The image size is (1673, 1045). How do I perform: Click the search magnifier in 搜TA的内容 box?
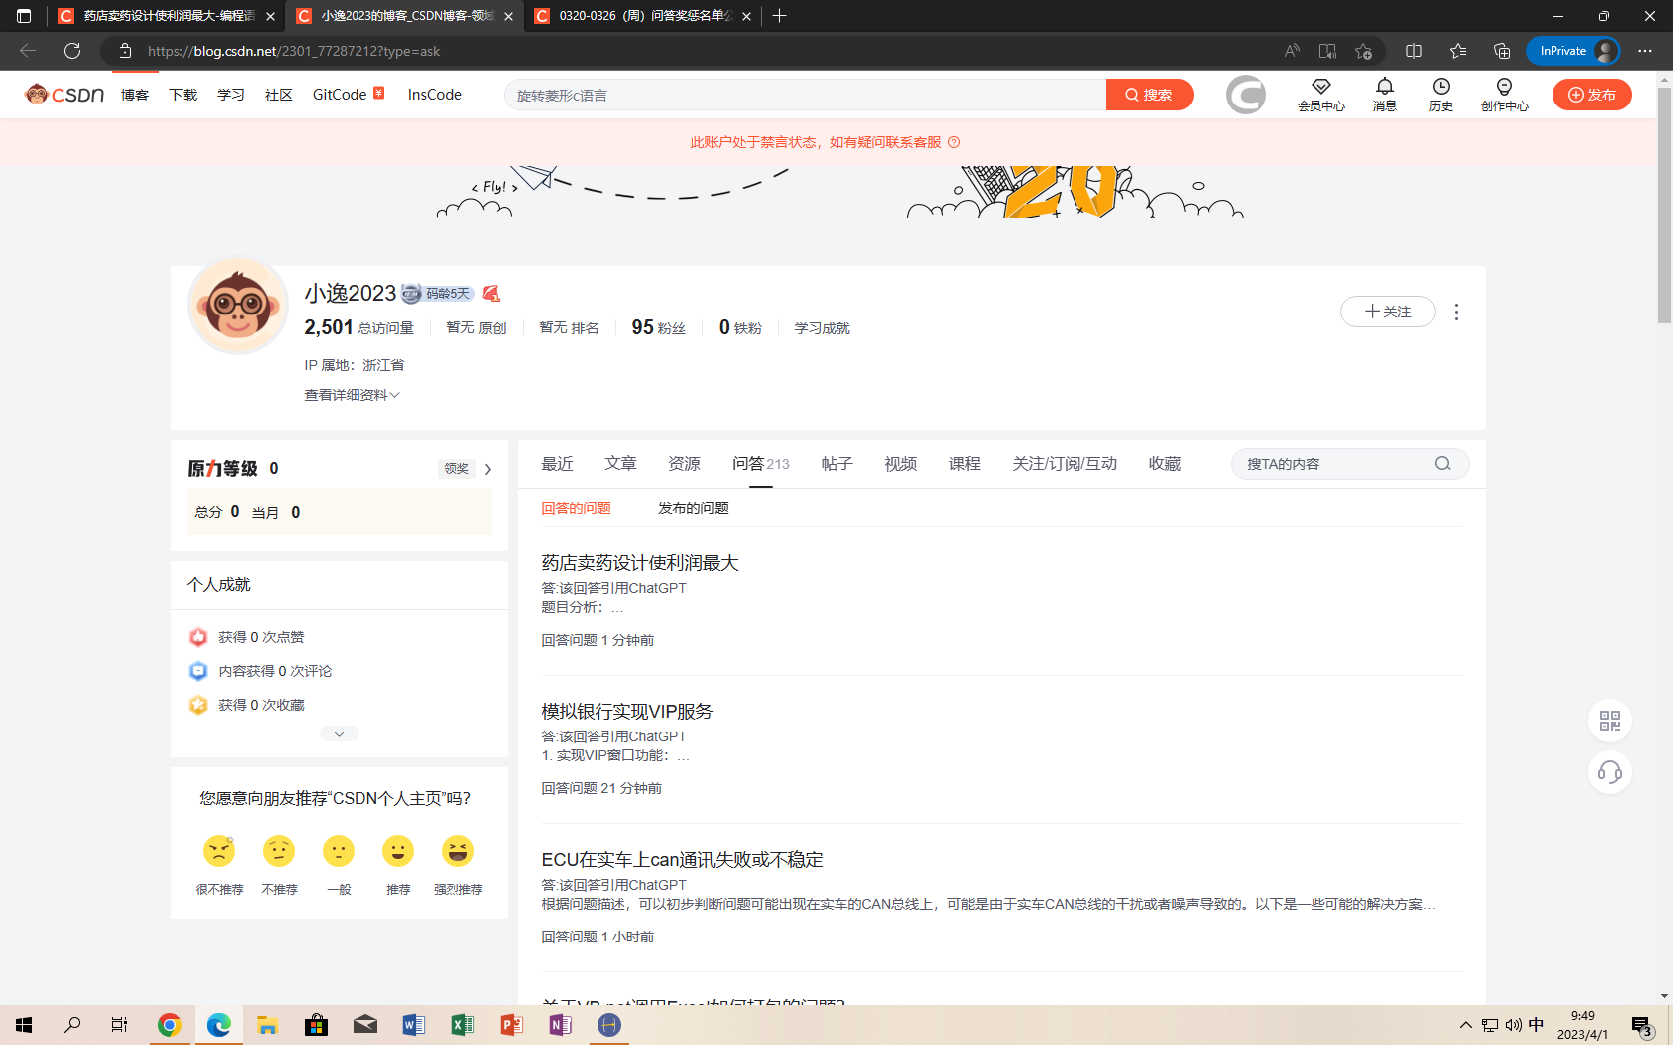tap(1442, 464)
